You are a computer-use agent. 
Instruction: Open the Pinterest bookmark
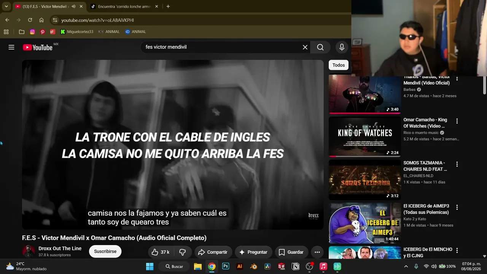coord(43,32)
